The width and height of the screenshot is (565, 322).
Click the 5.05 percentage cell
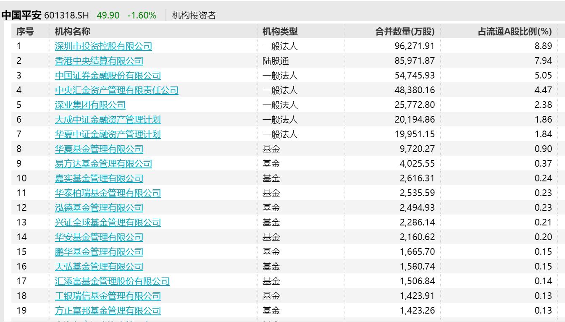pos(543,76)
